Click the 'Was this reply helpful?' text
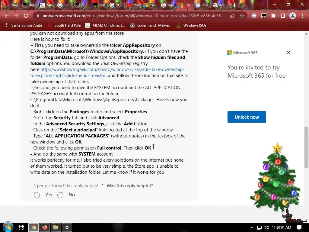The height and width of the screenshot is (232, 309). (x=130, y=186)
